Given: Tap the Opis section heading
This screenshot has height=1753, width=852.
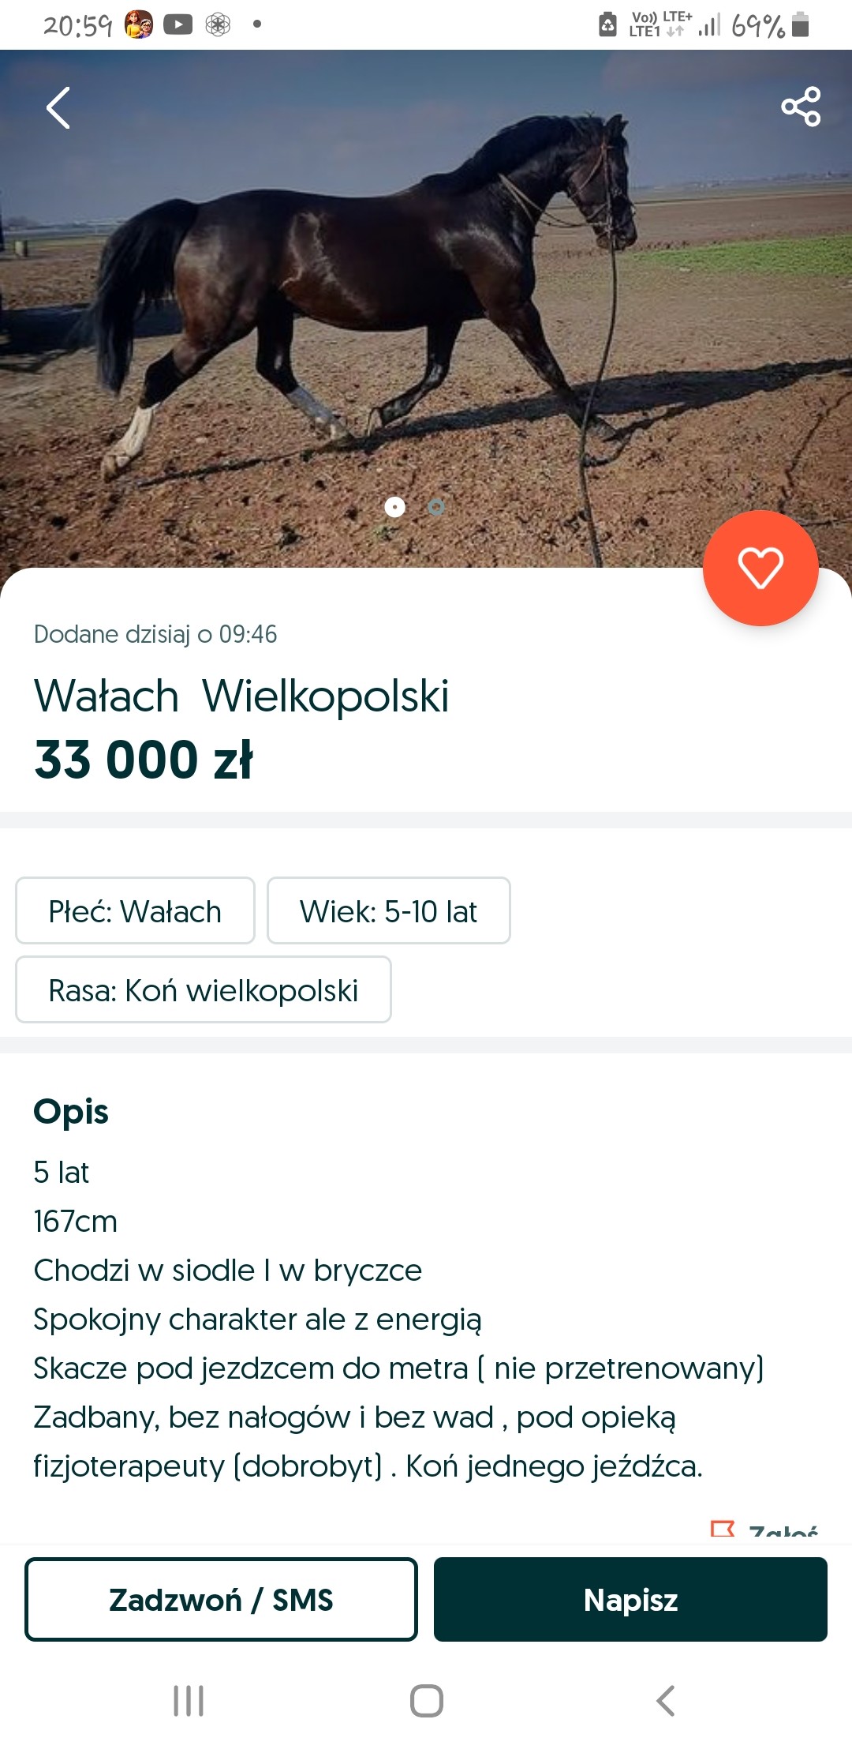Looking at the screenshot, I should click(71, 1112).
